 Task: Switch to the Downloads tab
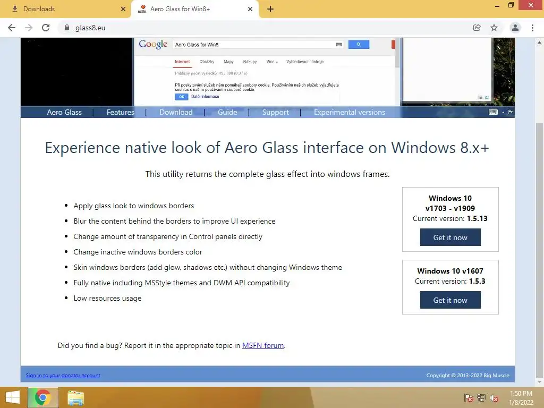65,9
